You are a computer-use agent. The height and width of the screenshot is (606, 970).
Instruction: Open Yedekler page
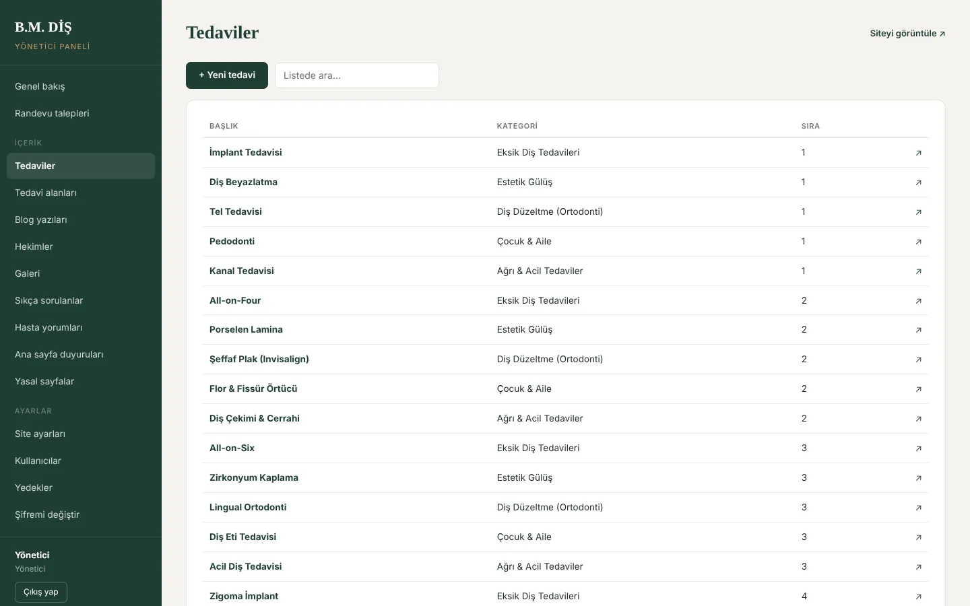pyautogui.click(x=81, y=487)
